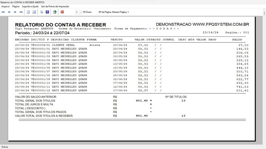Screen dimensions: 266x149
Task: Show single page view icon
Action: coord(28,12)
